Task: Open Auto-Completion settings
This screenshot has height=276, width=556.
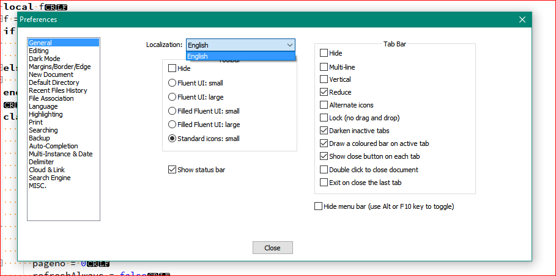Action: pos(53,146)
